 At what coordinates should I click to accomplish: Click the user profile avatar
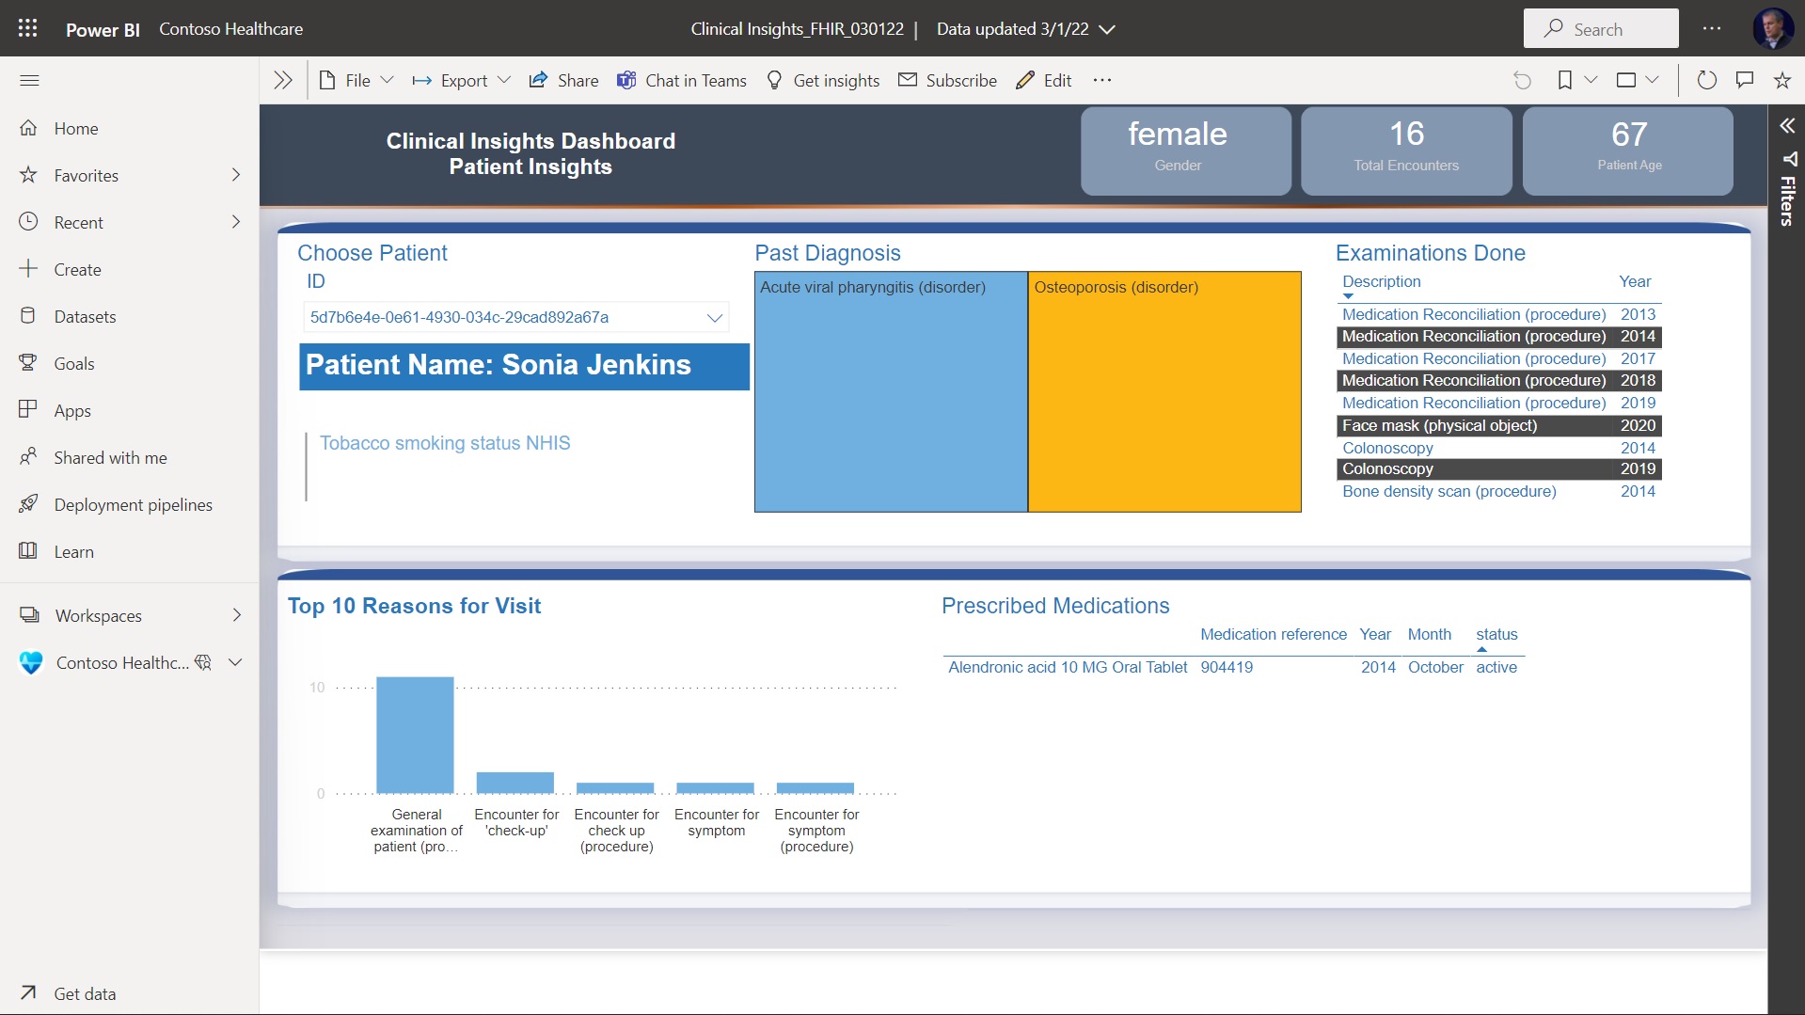(x=1773, y=28)
